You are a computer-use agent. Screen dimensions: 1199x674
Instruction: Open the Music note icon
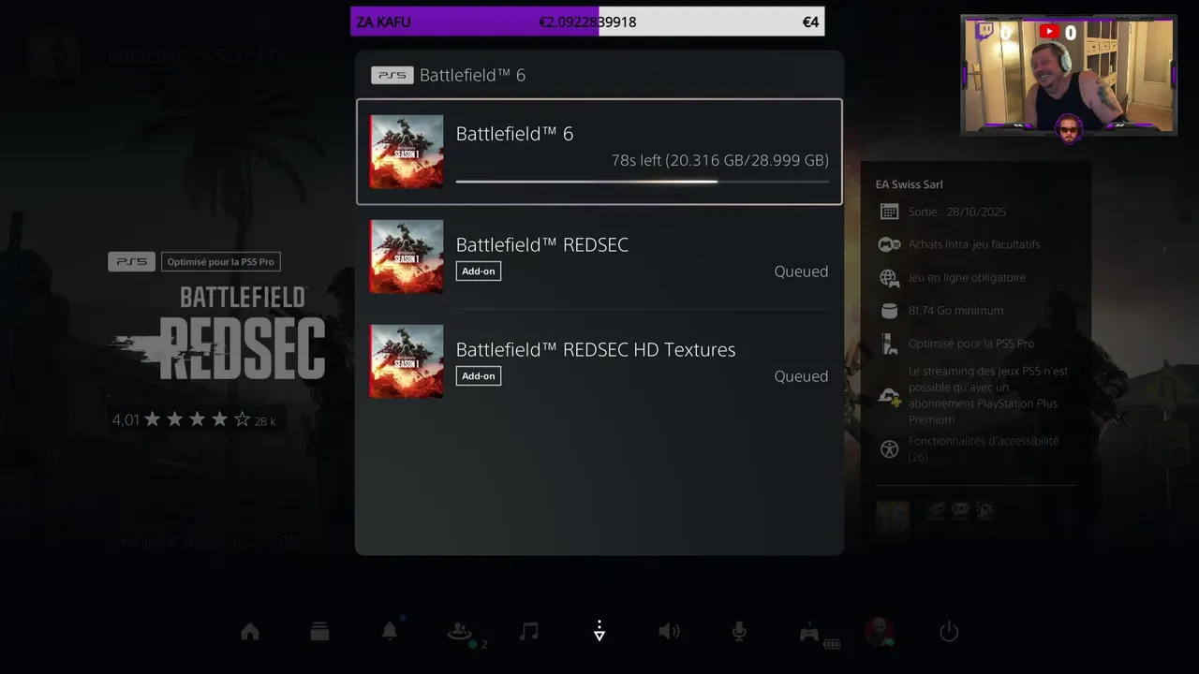(x=529, y=632)
